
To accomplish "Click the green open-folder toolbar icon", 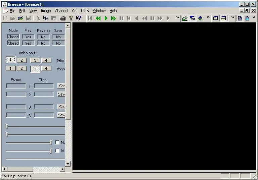I will (20, 18).
